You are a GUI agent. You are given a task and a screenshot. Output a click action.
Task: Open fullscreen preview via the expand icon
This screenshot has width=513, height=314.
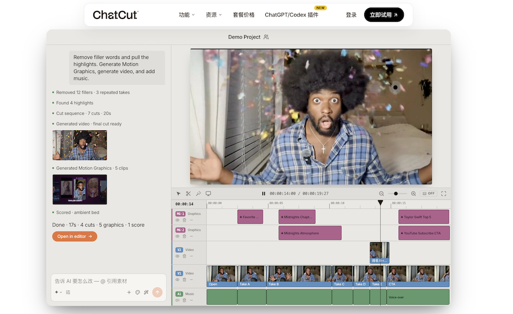pyautogui.click(x=444, y=193)
